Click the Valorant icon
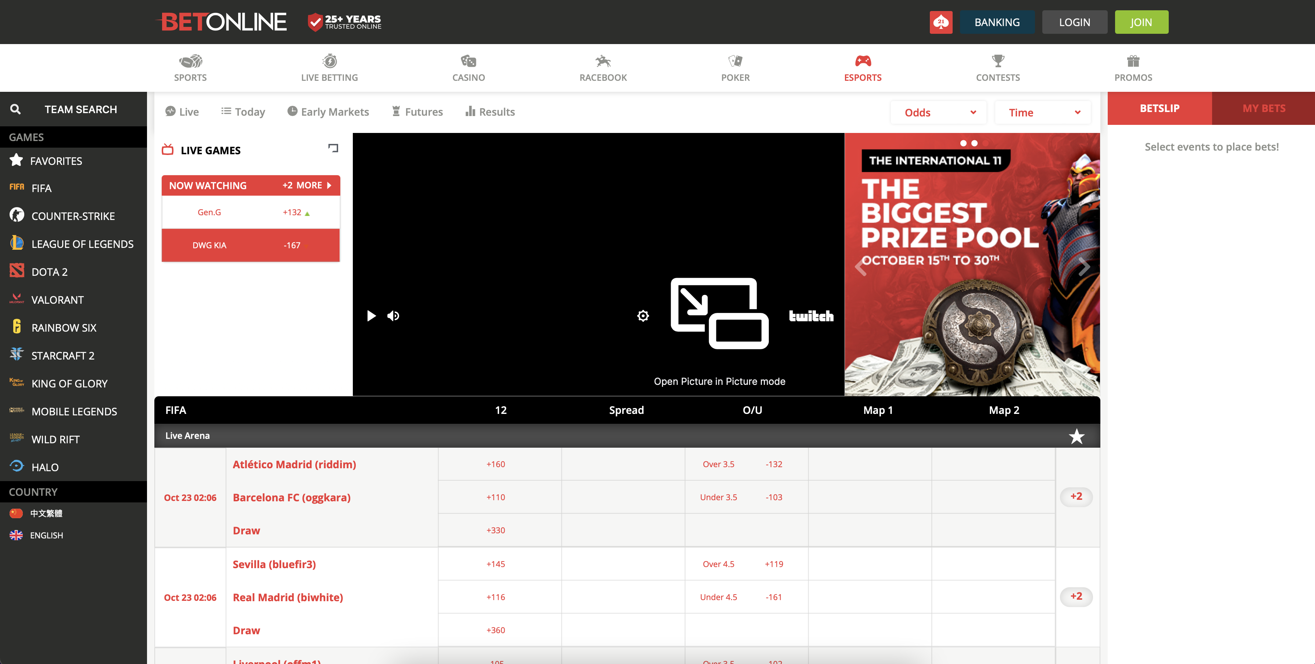1315x664 pixels. 17,299
